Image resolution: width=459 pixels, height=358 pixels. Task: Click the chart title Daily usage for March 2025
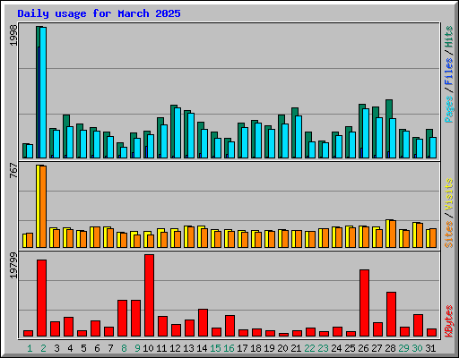click(x=99, y=13)
